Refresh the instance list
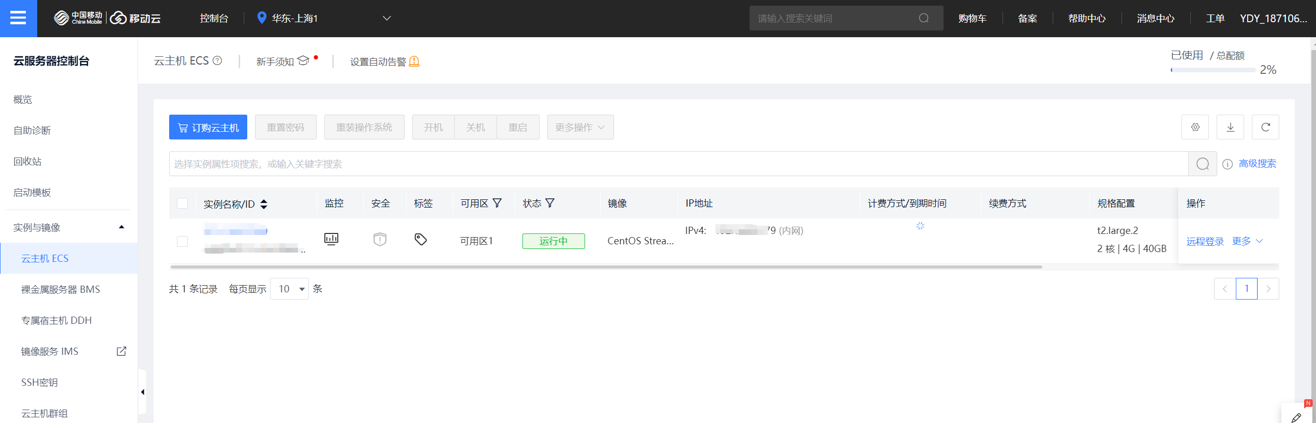Viewport: 1316px width, 423px height. [1265, 127]
